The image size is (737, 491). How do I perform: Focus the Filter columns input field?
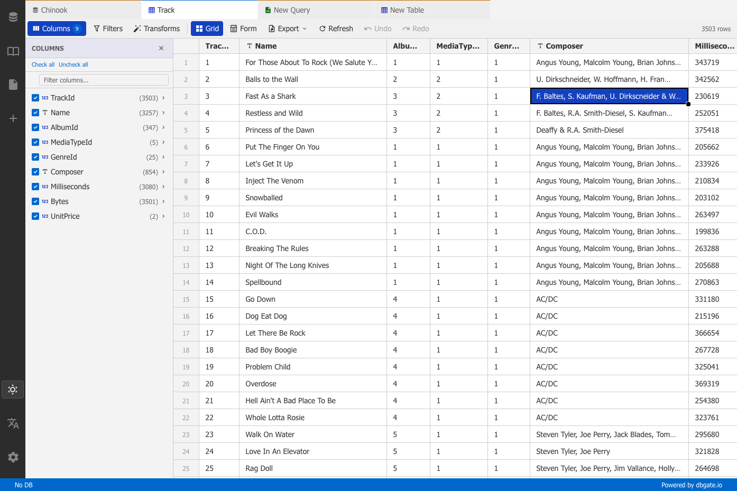[104, 80]
